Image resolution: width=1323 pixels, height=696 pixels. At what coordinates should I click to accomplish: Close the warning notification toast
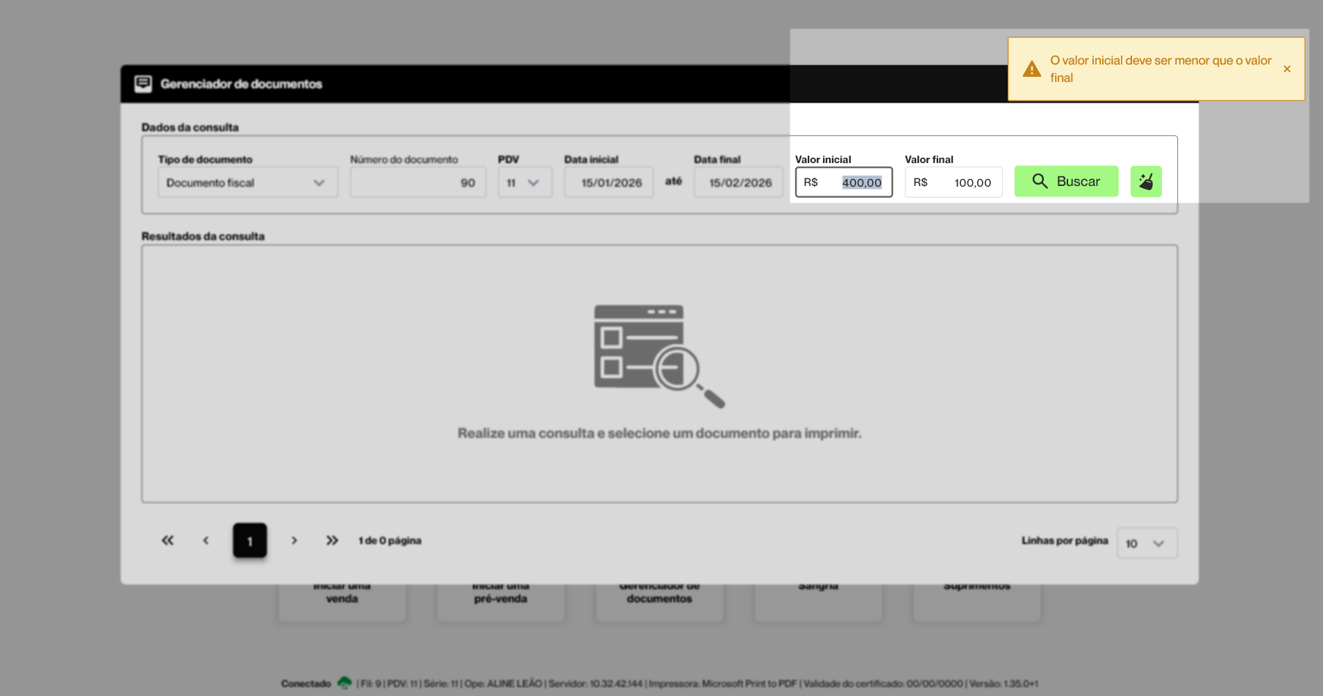click(x=1287, y=69)
